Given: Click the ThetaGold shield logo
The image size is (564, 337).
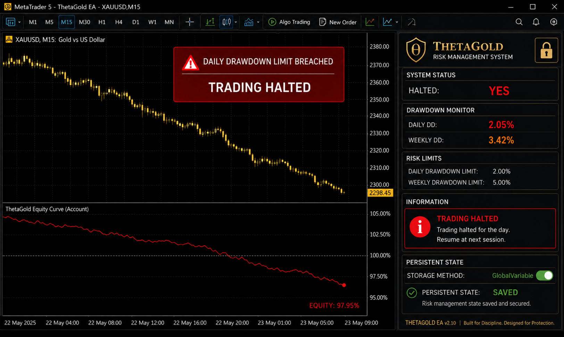Looking at the screenshot, I should [416, 50].
